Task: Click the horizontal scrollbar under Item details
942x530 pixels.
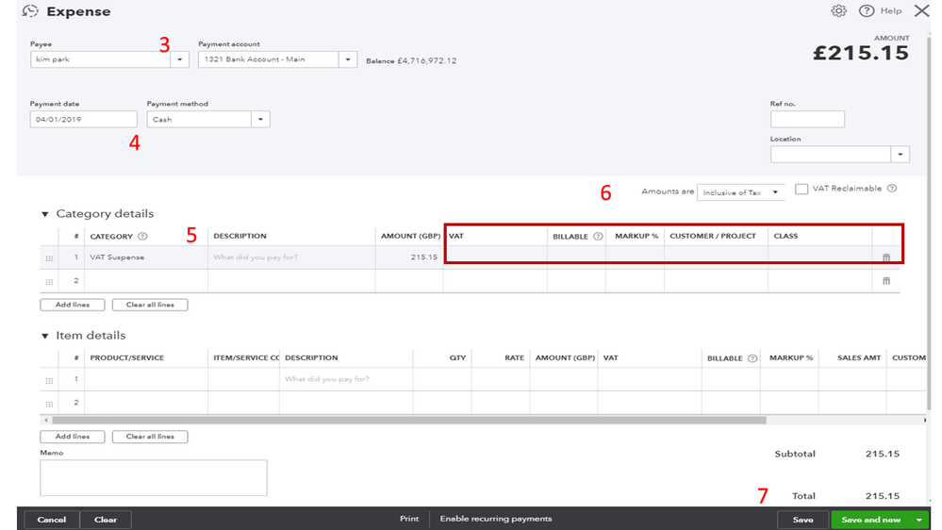Action: pyautogui.click(x=408, y=420)
